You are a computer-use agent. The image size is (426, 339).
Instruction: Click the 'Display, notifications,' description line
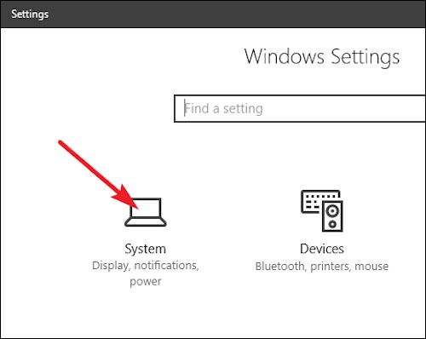(x=146, y=266)
